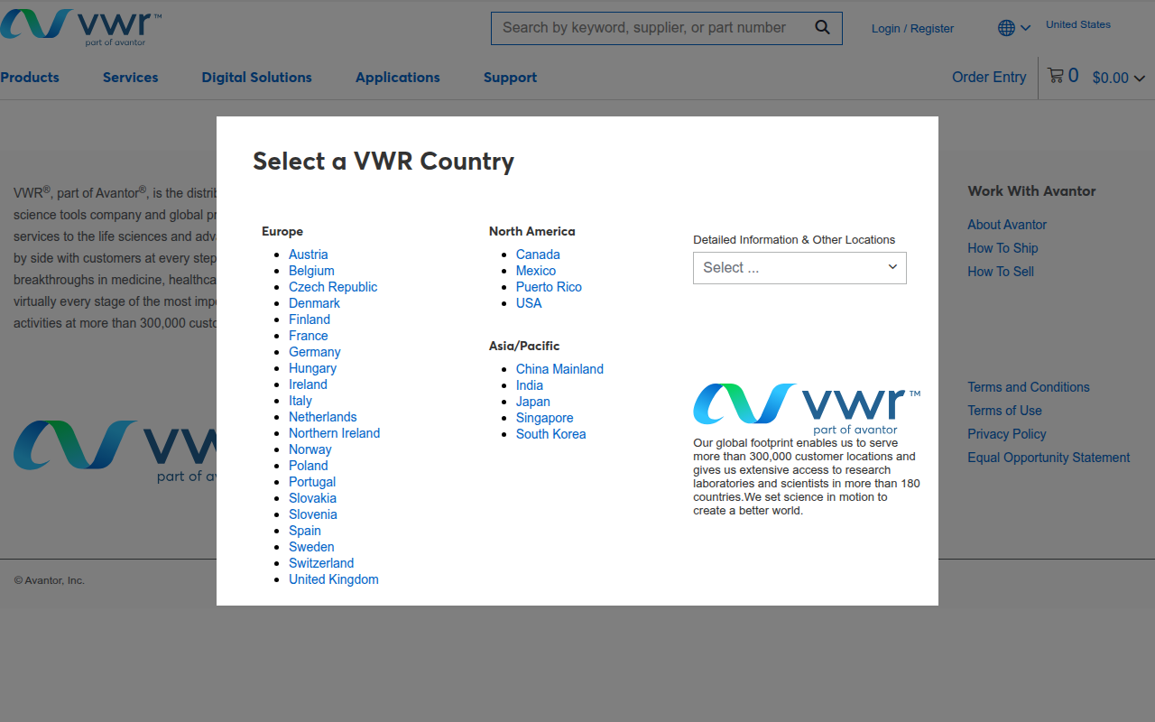Choose Portugal

(312, 482)
